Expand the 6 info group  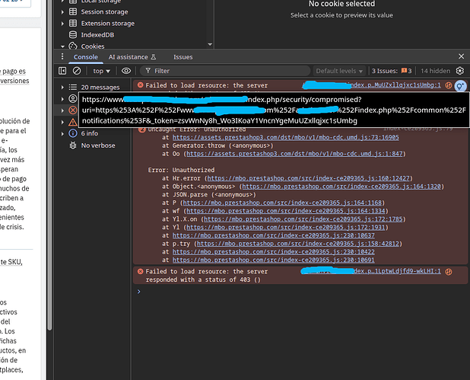pyautogui.click(x=62, y=133)
